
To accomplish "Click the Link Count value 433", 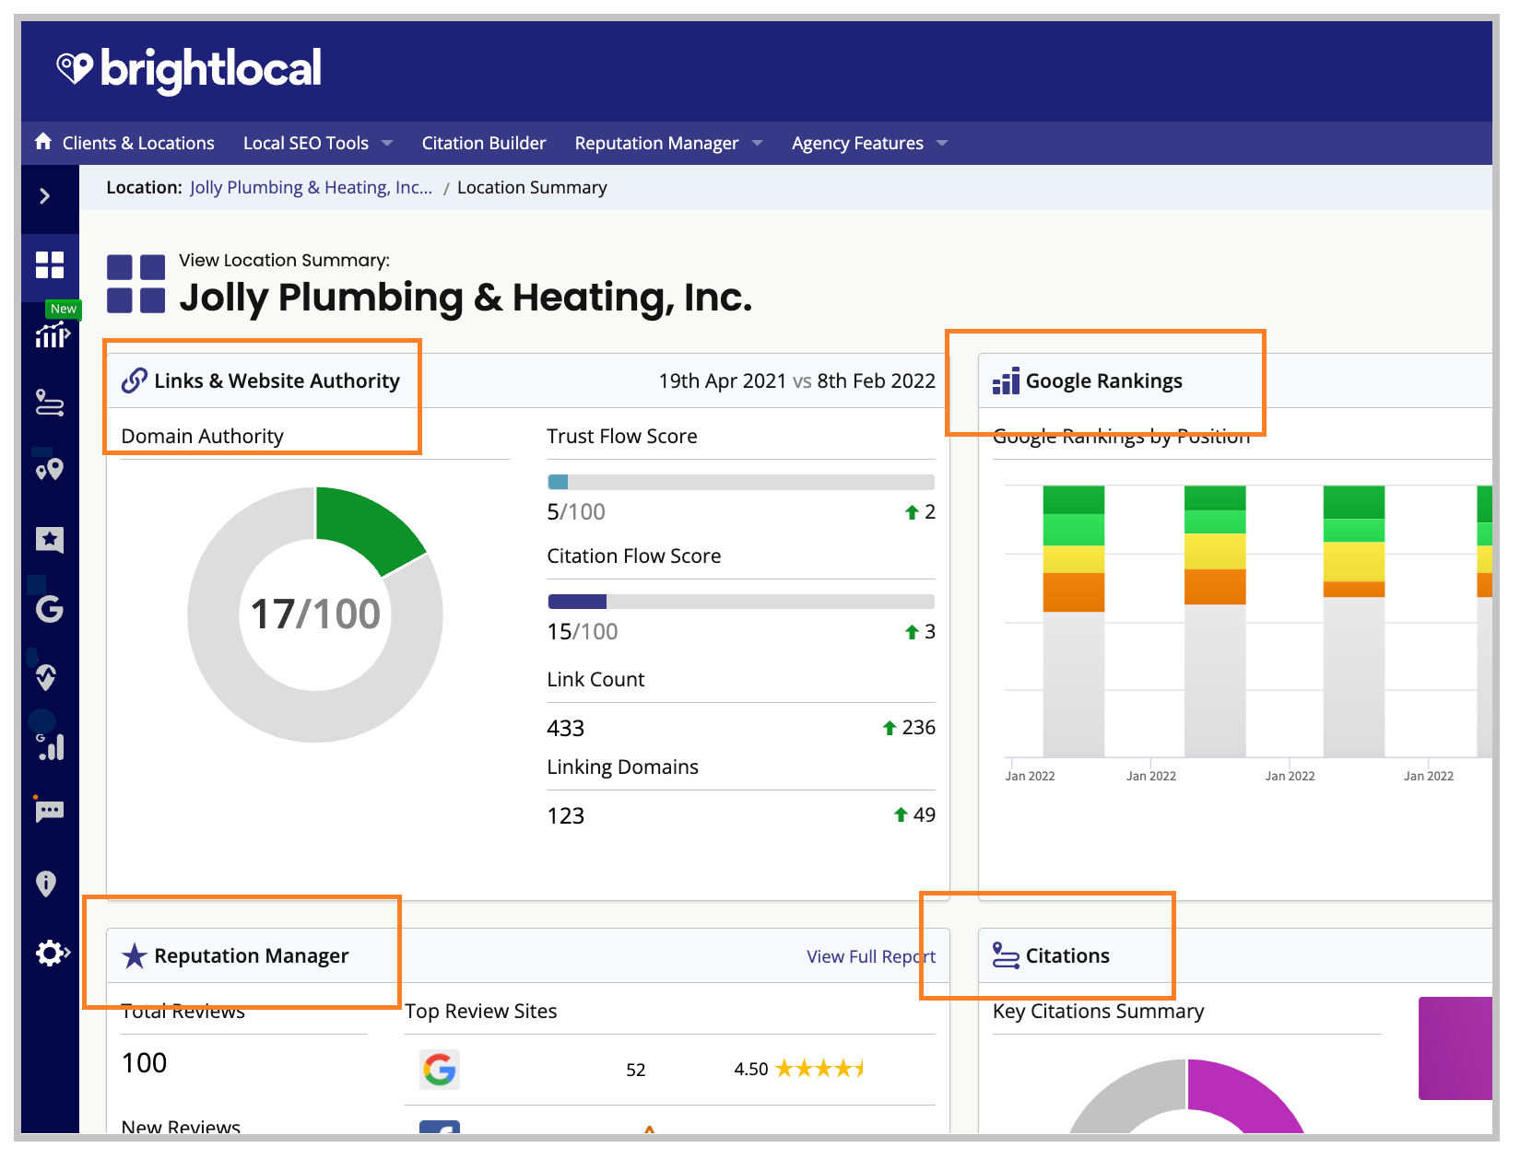I will (x=566, y=729).
